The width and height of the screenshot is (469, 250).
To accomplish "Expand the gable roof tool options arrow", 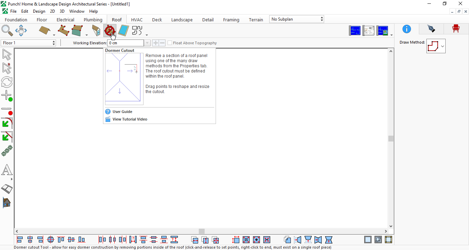I will tap(54, 35).
